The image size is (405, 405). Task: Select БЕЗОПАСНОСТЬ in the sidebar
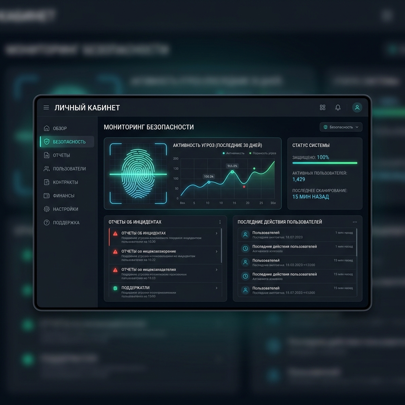pyautogui.click(x=67, y=142)
